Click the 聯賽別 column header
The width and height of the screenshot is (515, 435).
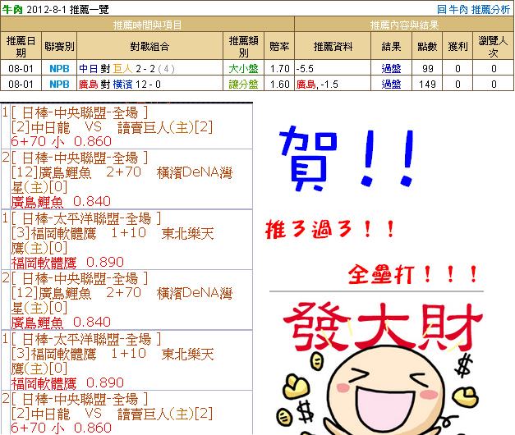[59, 46]
